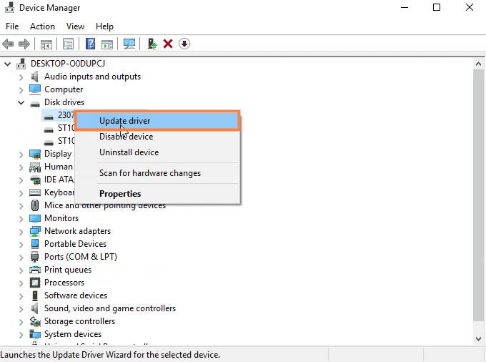Click the Disable device down-arrow icon
This screenshot has width=486, height=362.
[184, 44]
